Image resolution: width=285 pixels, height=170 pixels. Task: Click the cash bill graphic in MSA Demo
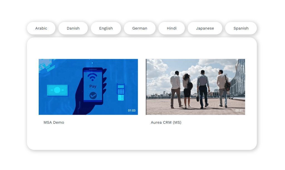pyautogui.click(x=57, y=90)
